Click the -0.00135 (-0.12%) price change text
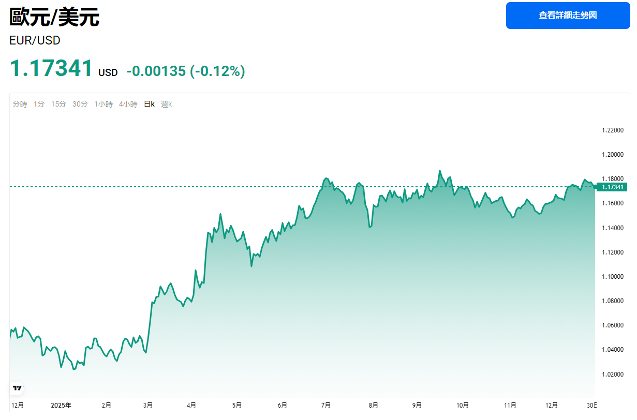 (x=185, y=71)
